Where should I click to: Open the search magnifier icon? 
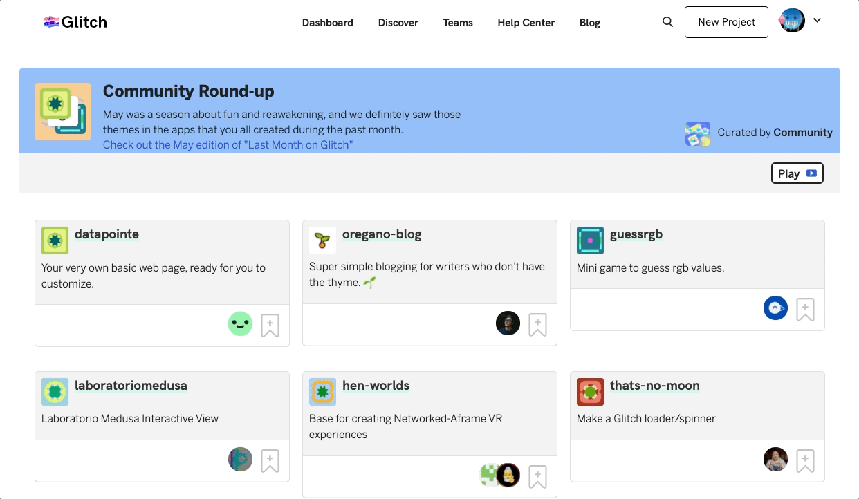667,22
